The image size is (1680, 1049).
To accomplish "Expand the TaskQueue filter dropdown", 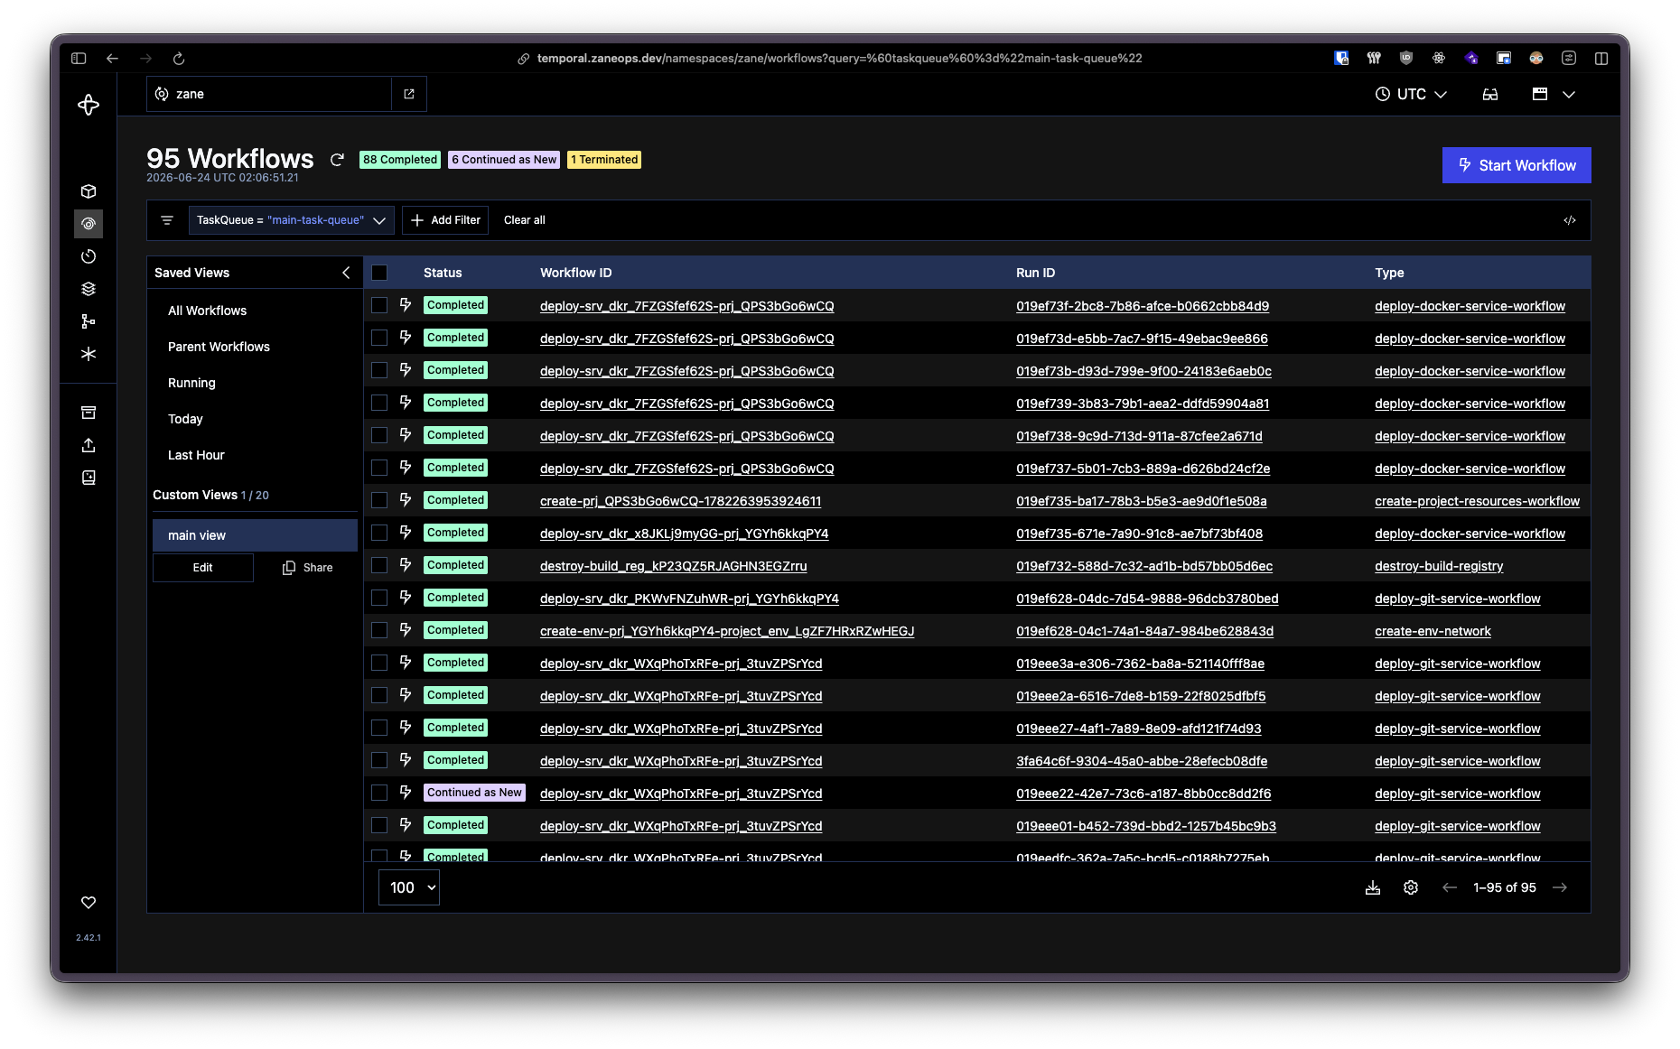I will click(379, 220).
